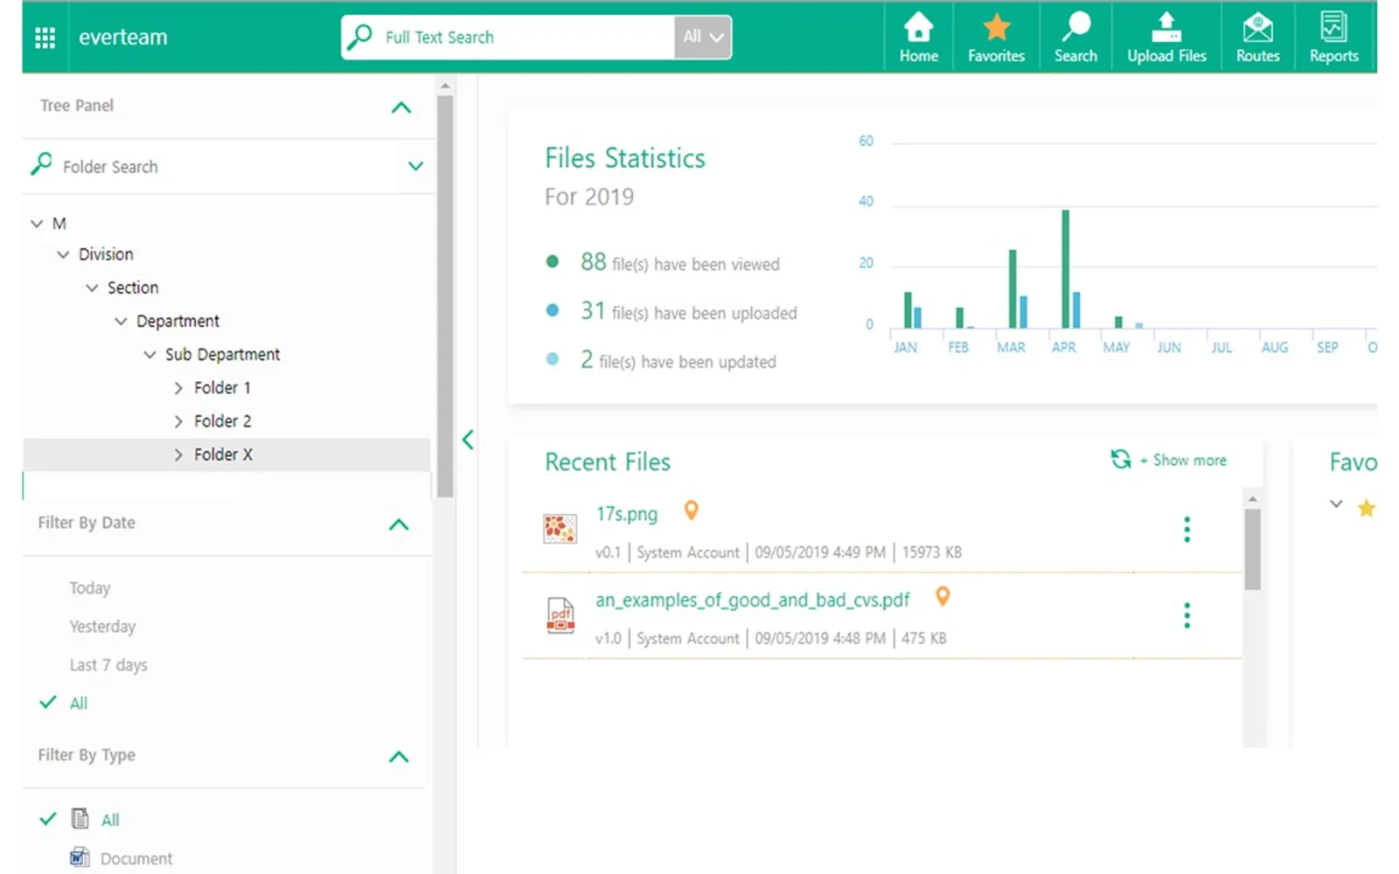Expand Folder X in the tree
The width and height of the screenshot is (1399, 874).
coord(178,455)
